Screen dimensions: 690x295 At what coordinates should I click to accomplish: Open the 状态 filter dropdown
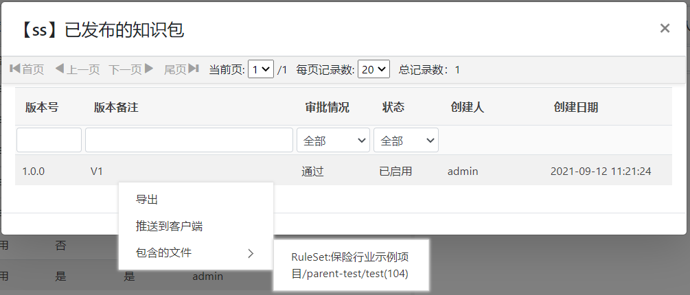(406, 140)
